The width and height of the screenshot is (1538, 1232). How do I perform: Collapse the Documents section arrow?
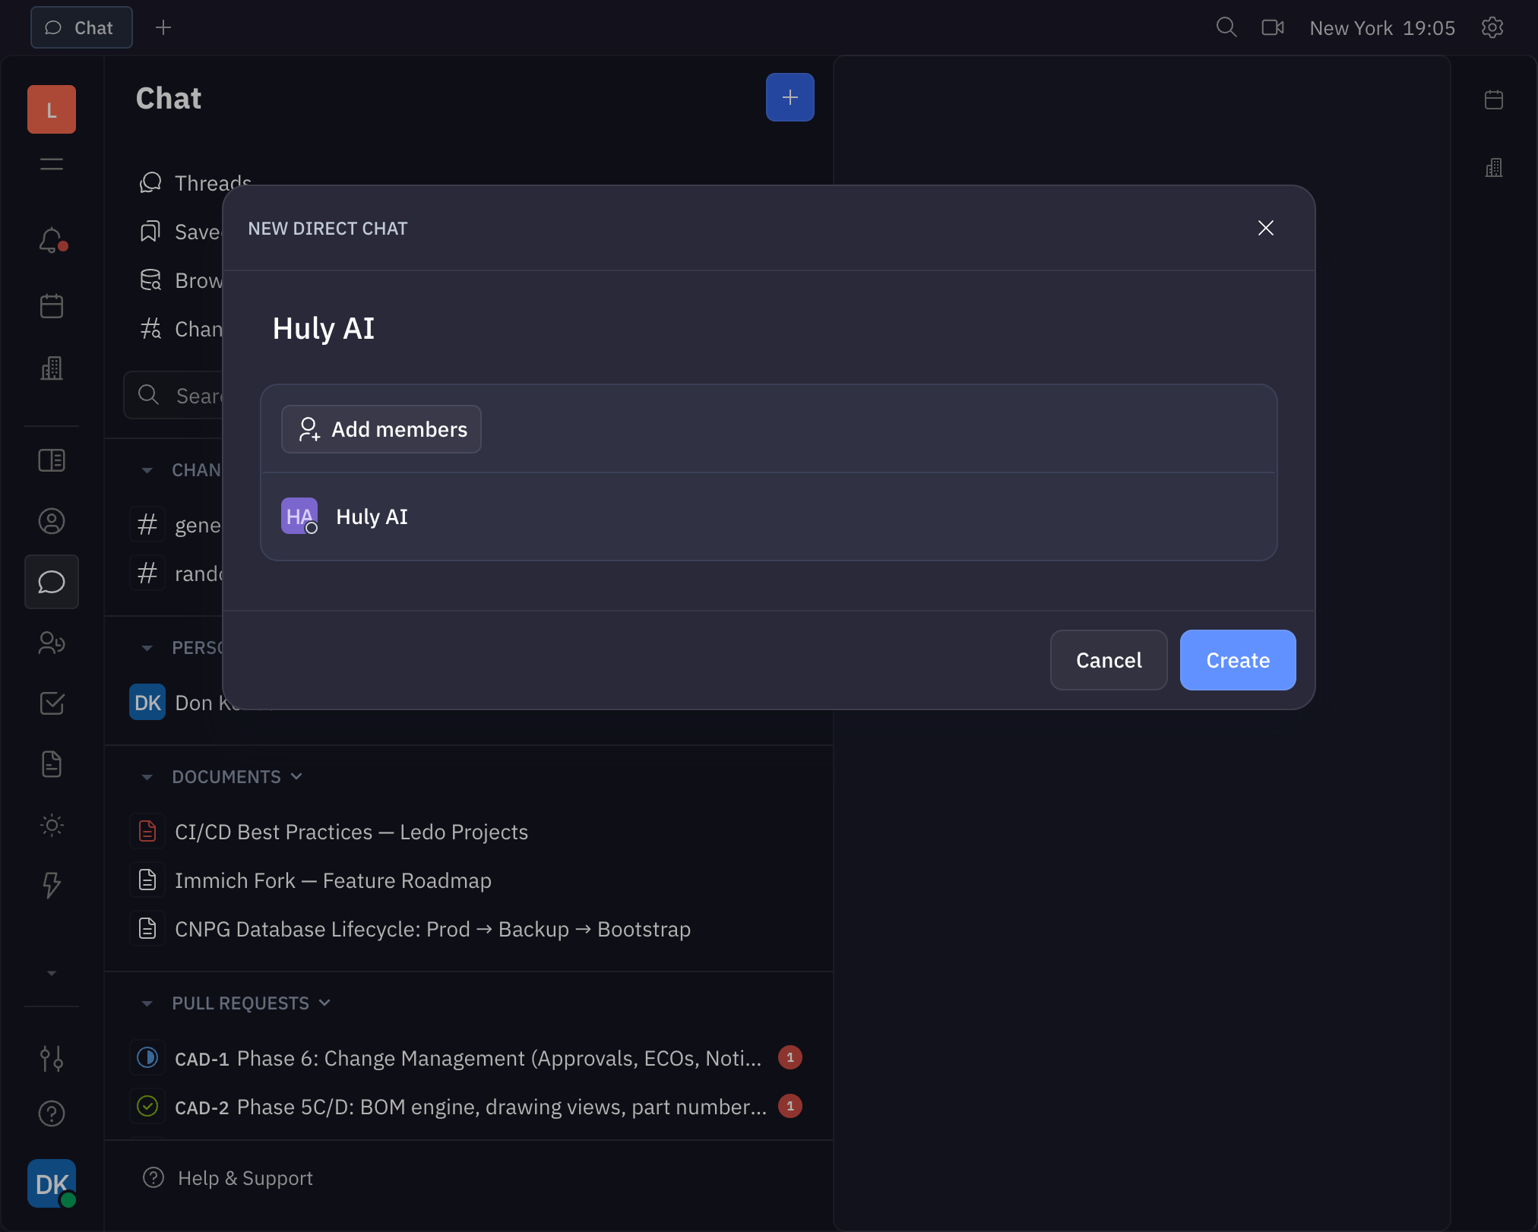point(147,777)
